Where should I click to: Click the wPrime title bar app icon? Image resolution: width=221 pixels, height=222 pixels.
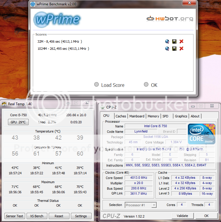[x=33, y=4]
